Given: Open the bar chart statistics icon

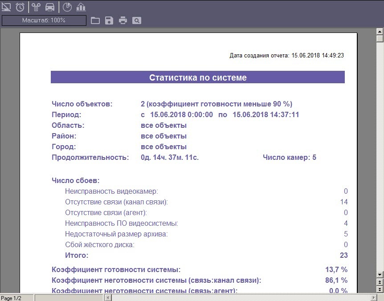Looking at the screenshot, I should 81,7.
